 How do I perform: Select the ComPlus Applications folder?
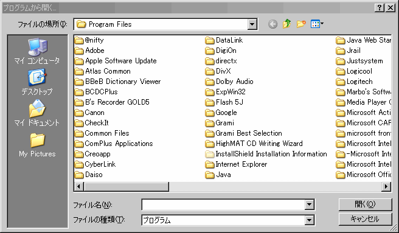pos(114,144)
